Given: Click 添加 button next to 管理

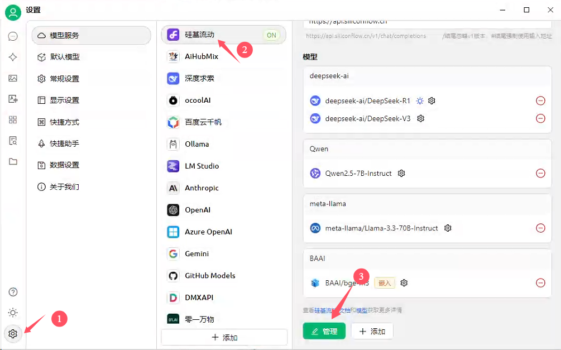Looking at the screenshot, I should click(x=372, y=331).
